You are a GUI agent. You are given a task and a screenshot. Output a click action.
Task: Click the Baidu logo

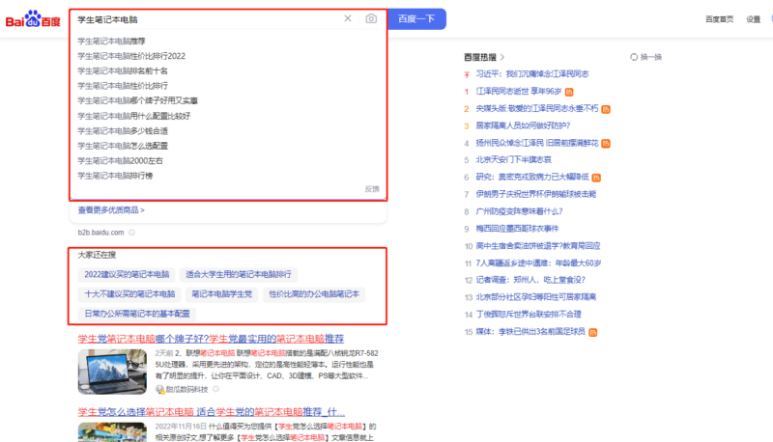tap(33, 19)
